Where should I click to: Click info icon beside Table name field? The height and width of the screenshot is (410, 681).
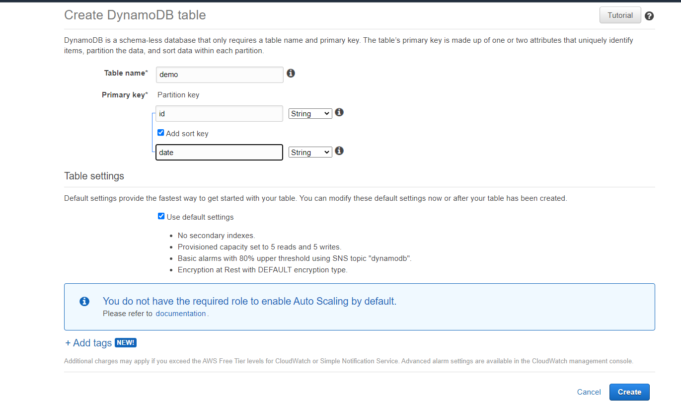coord(291,74)
